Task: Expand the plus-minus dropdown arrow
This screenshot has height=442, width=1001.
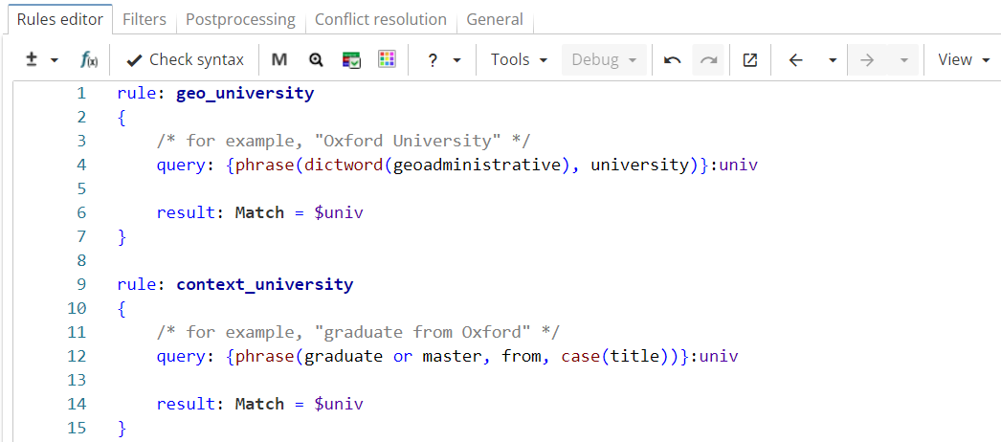Action: [55, 60]
